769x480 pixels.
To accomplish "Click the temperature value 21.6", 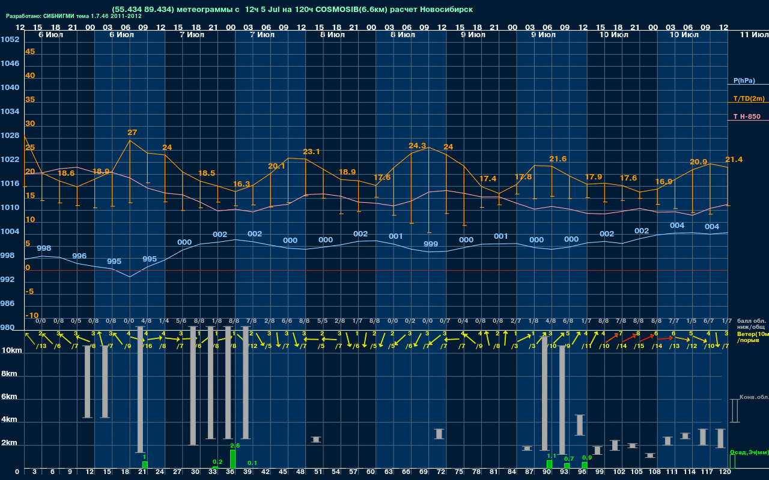I will (558, 159).
